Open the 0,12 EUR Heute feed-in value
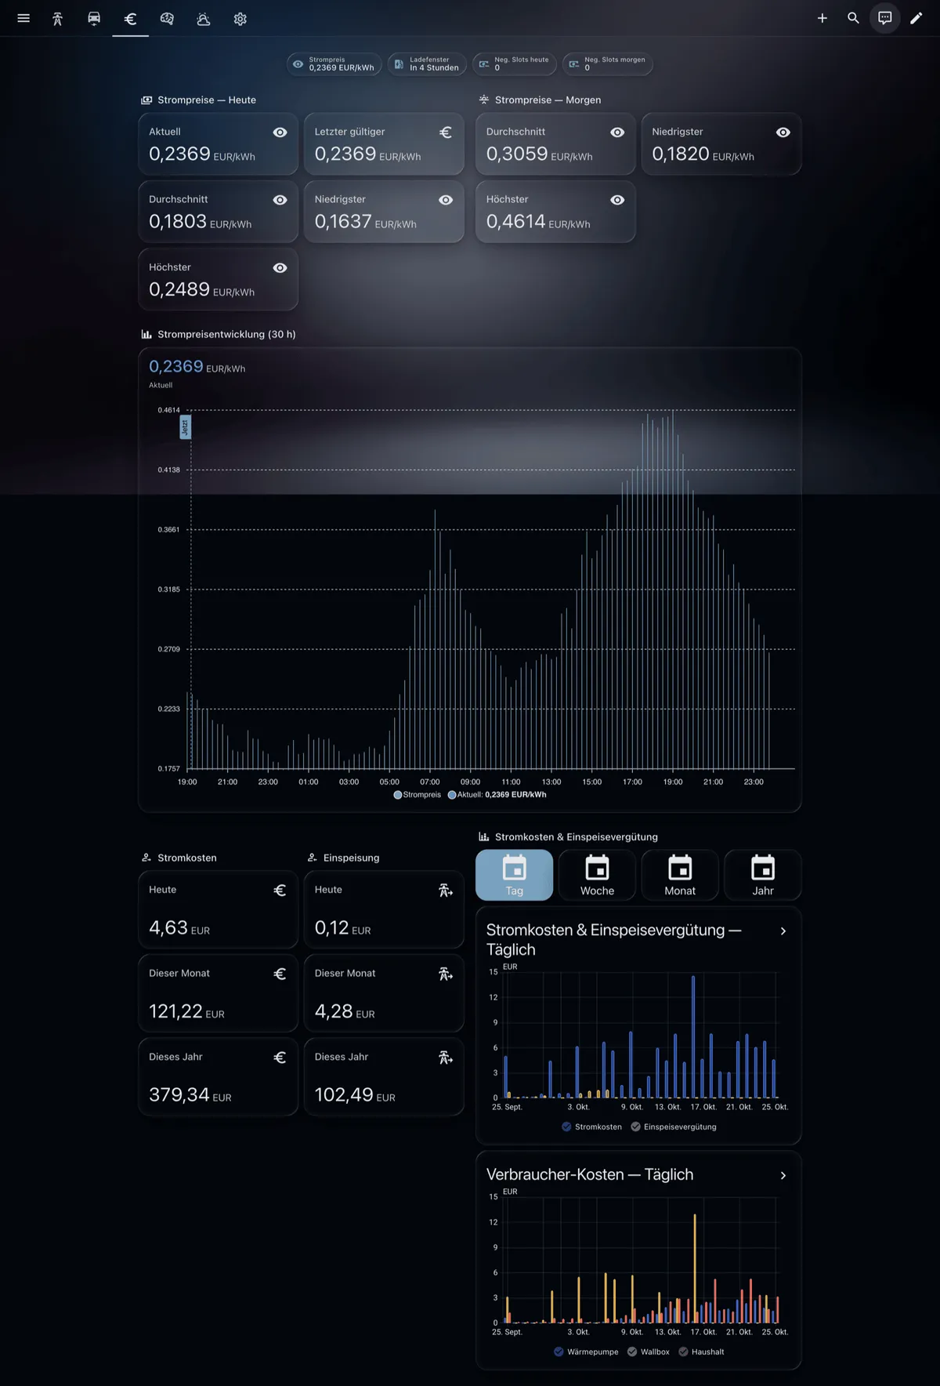 coord(342,928)
